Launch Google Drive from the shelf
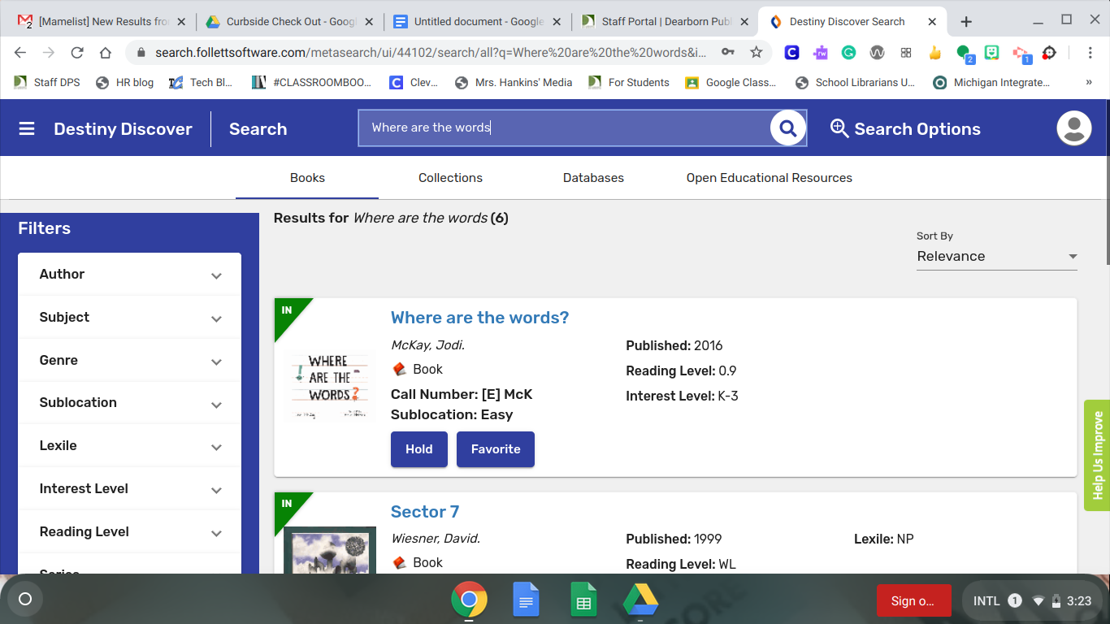The image size is (1110, 624). click(x=640, y=600)
